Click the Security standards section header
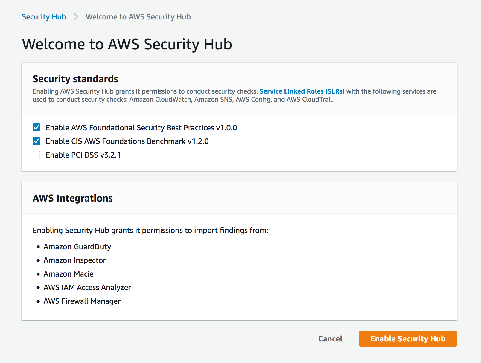Screen dimensions: 481x363 tap(75, 79)
